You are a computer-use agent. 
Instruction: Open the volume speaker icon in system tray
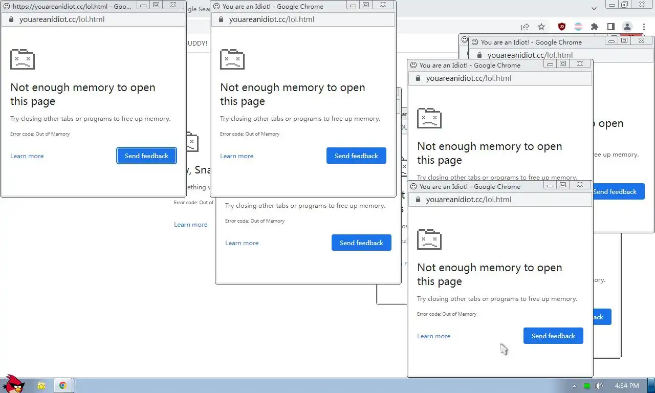(599, 386)
